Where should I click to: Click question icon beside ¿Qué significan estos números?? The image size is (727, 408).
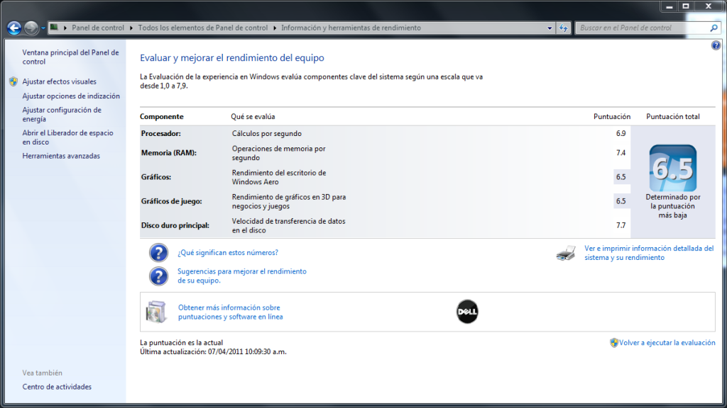(158, 253)
